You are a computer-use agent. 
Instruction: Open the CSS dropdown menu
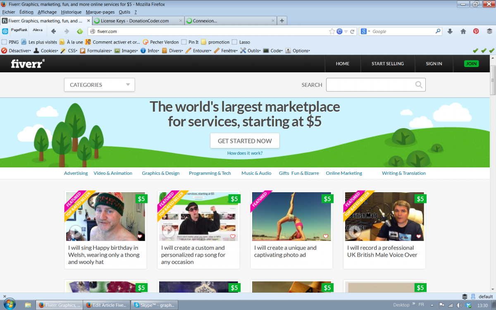pos(69,51)
